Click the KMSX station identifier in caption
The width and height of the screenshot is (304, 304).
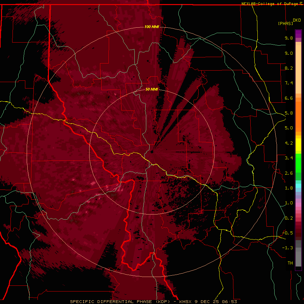pyautogui.click(x=185, y=302)
